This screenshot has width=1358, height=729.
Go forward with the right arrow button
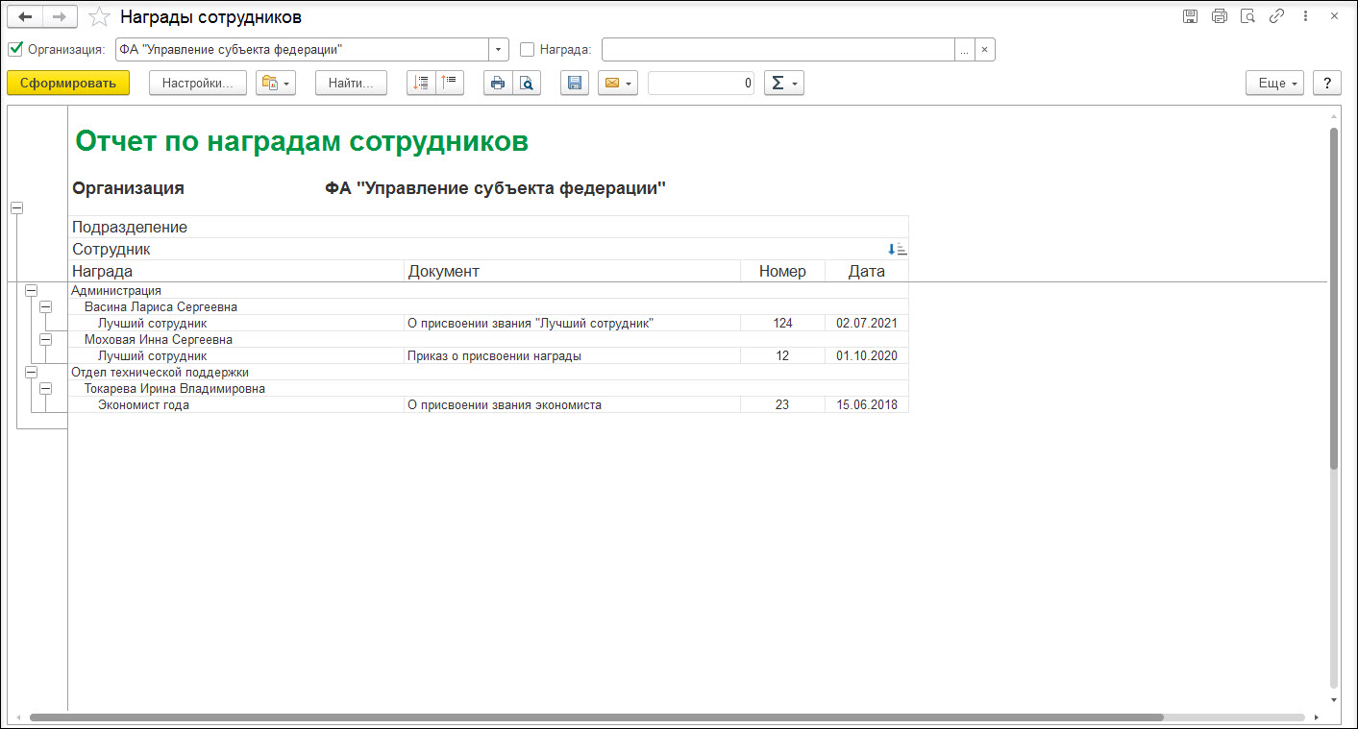[x=60, y=16]
